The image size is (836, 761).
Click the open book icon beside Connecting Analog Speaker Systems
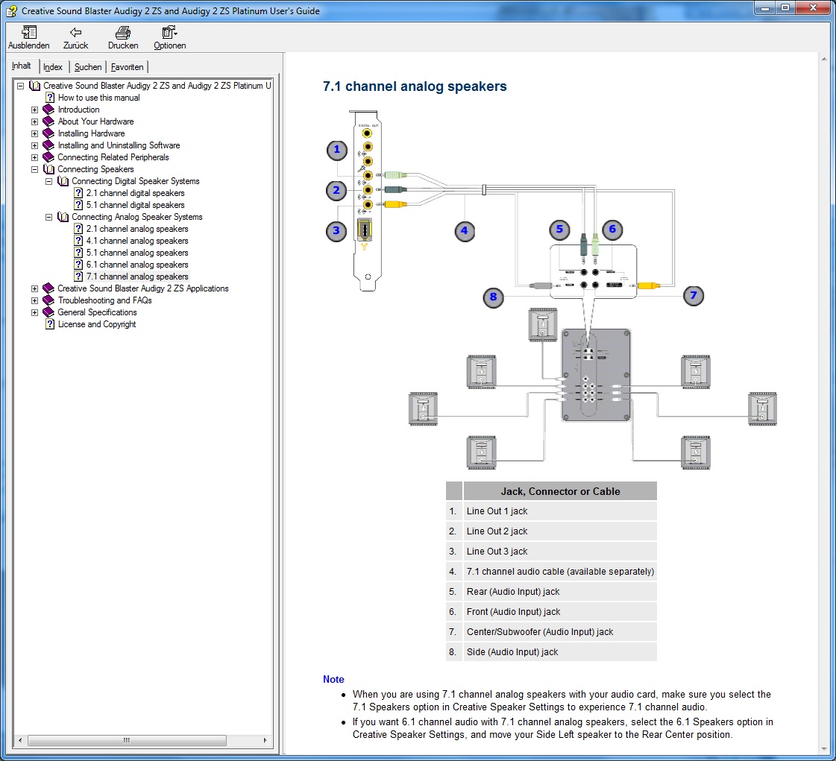[x=63, y=217]
